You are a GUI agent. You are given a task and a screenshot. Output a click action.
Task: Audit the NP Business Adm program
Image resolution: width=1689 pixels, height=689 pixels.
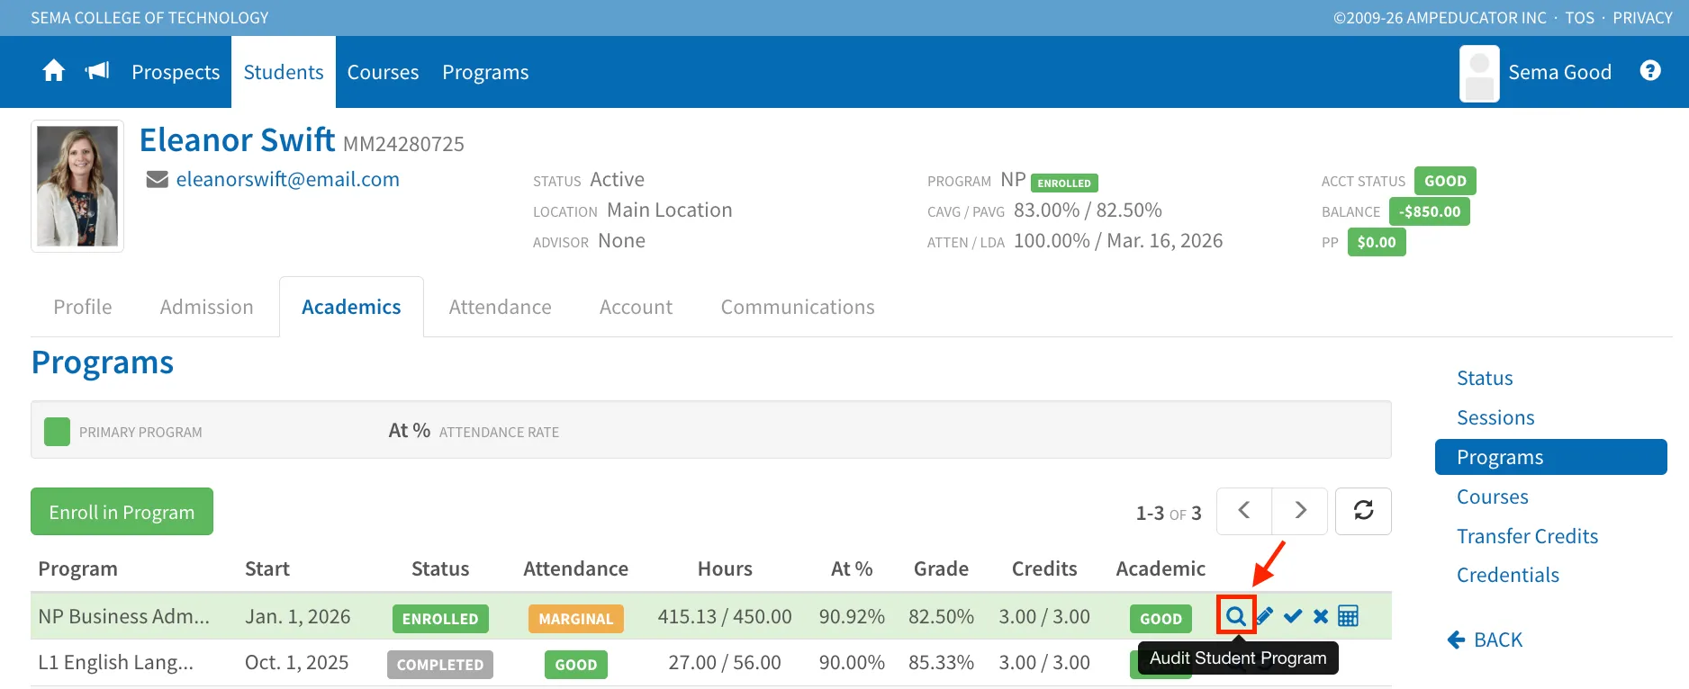pyautogui.click(x=1236, y=616)
